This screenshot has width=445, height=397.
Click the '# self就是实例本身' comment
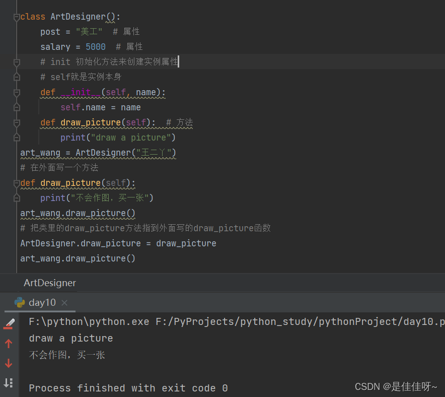pyautogui.click(x=81, y=77)
